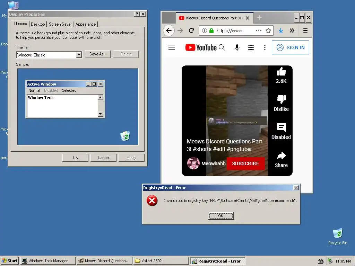Switch to Meows Discord Question taskbar item
This screenshot has height=266, width=355.
point(104,261)
